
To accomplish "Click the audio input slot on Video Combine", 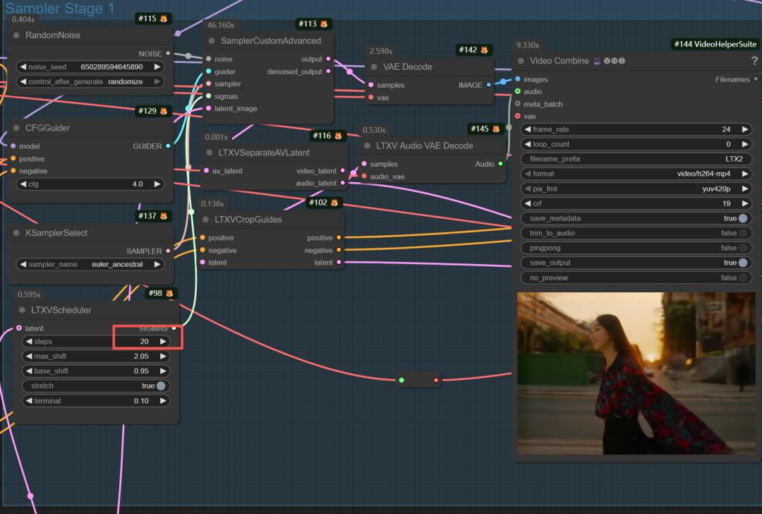I will (518, 92).
